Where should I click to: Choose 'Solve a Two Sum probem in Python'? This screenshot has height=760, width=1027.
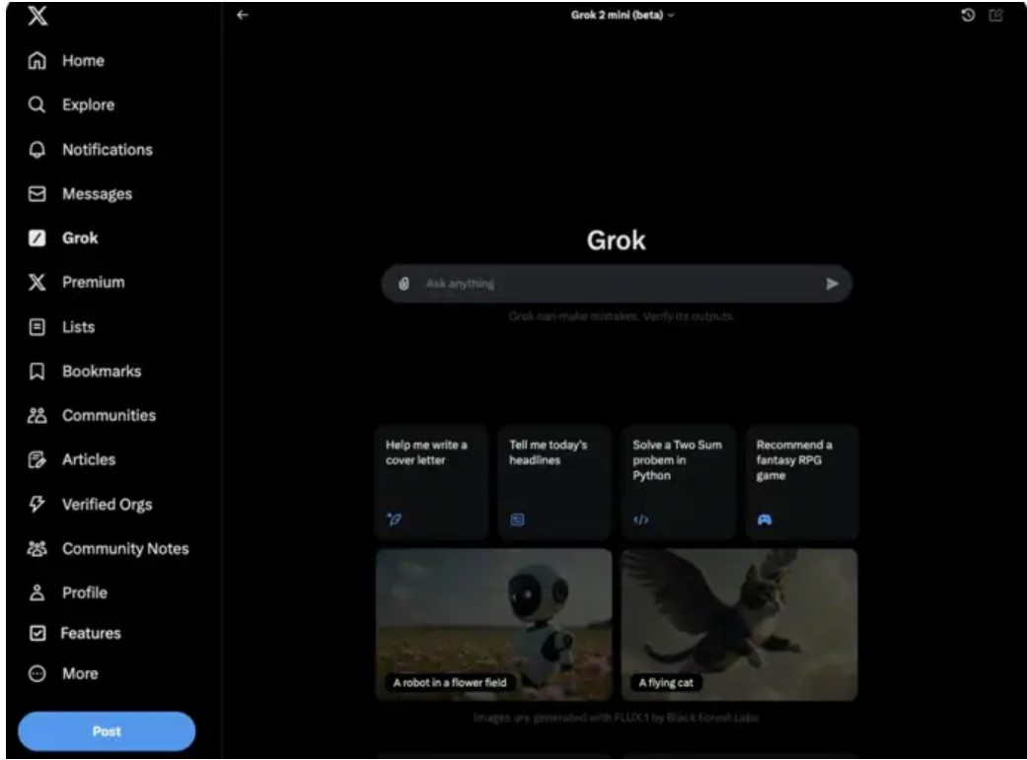(679, 482)
